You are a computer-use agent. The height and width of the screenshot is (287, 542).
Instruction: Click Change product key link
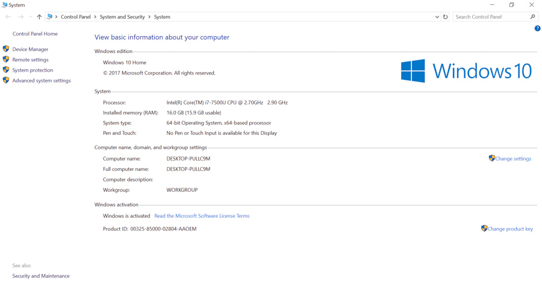(510, 229)
